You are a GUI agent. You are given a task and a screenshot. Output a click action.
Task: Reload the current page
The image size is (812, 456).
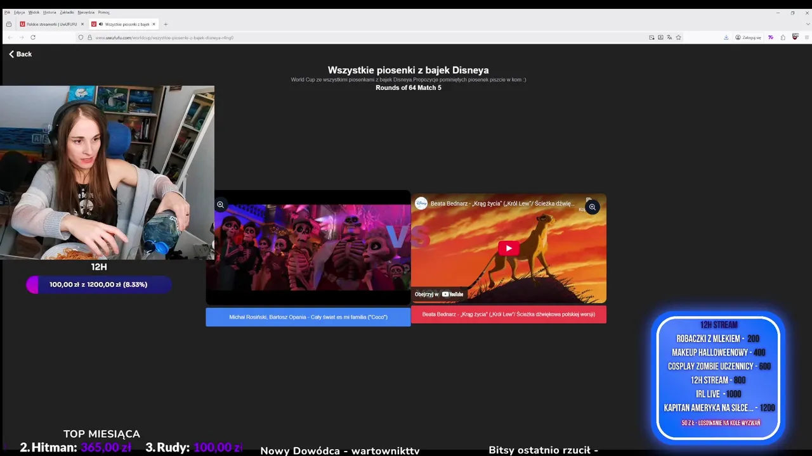tap(33, 37)
